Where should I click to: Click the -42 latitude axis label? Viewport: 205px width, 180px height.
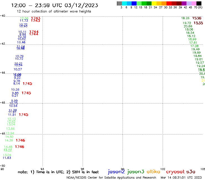(2, 44)
